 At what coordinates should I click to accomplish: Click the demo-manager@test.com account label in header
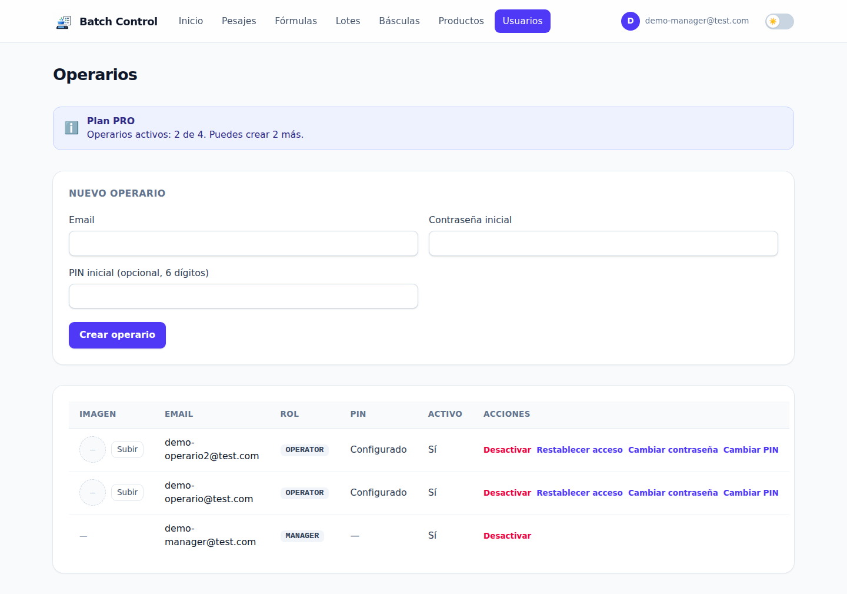tap(697, 21)
